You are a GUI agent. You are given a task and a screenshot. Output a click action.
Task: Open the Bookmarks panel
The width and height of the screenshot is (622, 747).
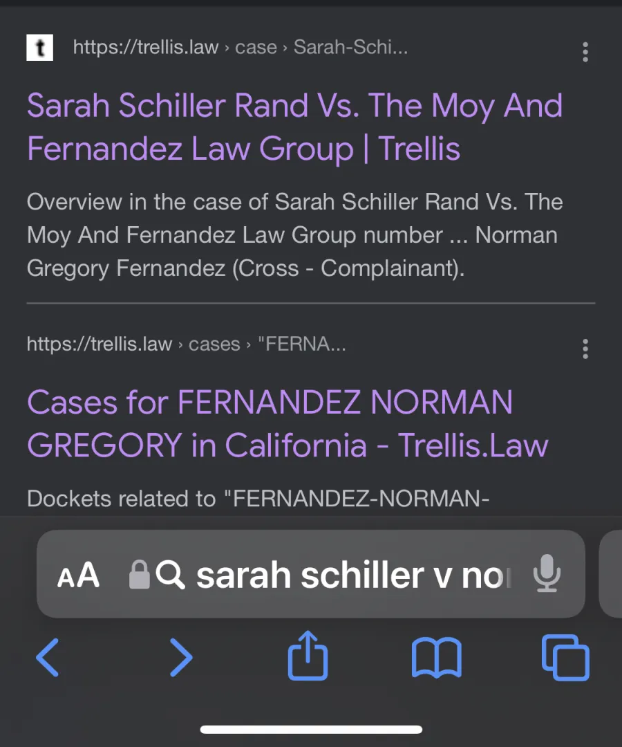click(436, 657)
